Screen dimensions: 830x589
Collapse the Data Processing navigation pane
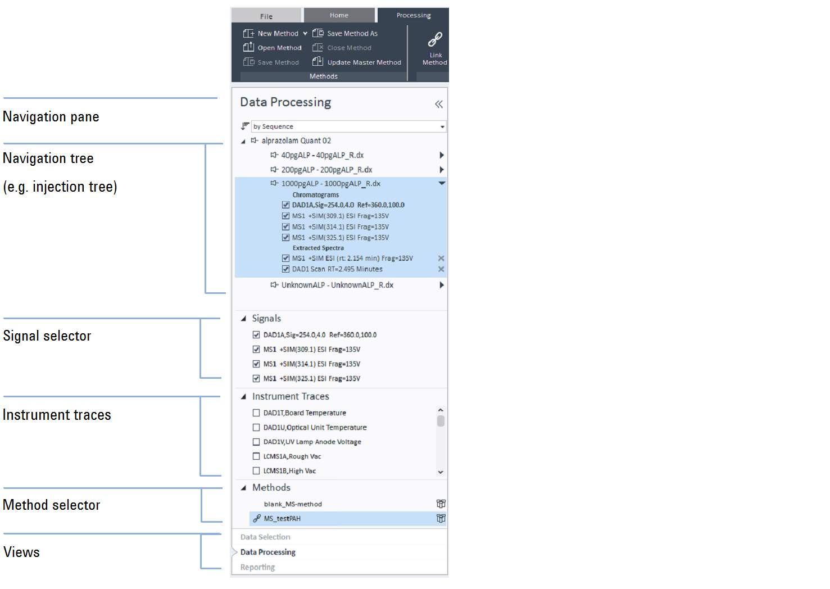439,104
